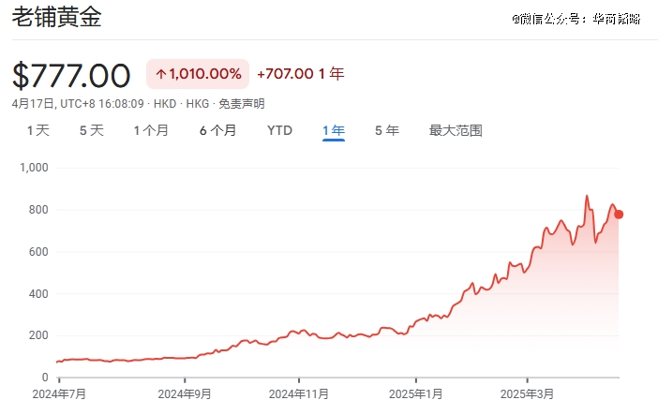658x415 pixels.
Task: Select the 1天 time range tab
Action: coord(37,130)
